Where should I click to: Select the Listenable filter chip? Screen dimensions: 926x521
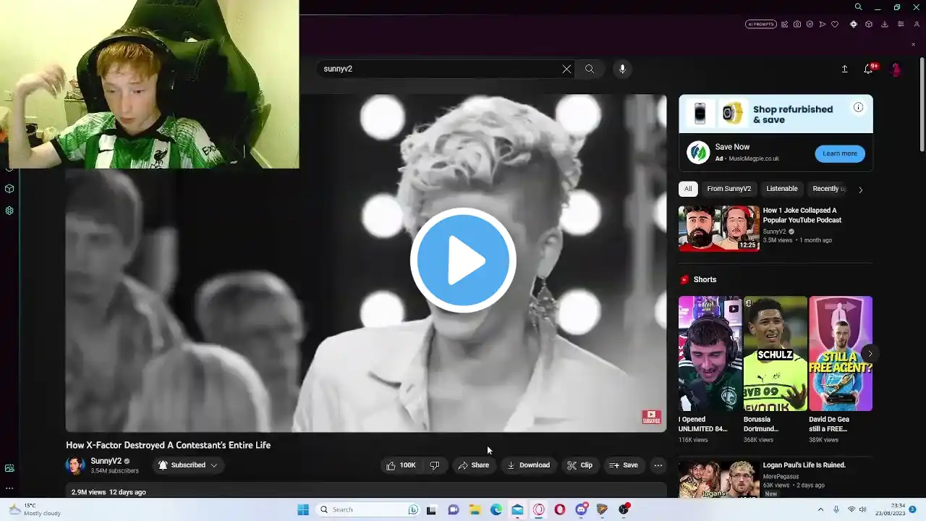pyautogui.click(x=782, y=189)
